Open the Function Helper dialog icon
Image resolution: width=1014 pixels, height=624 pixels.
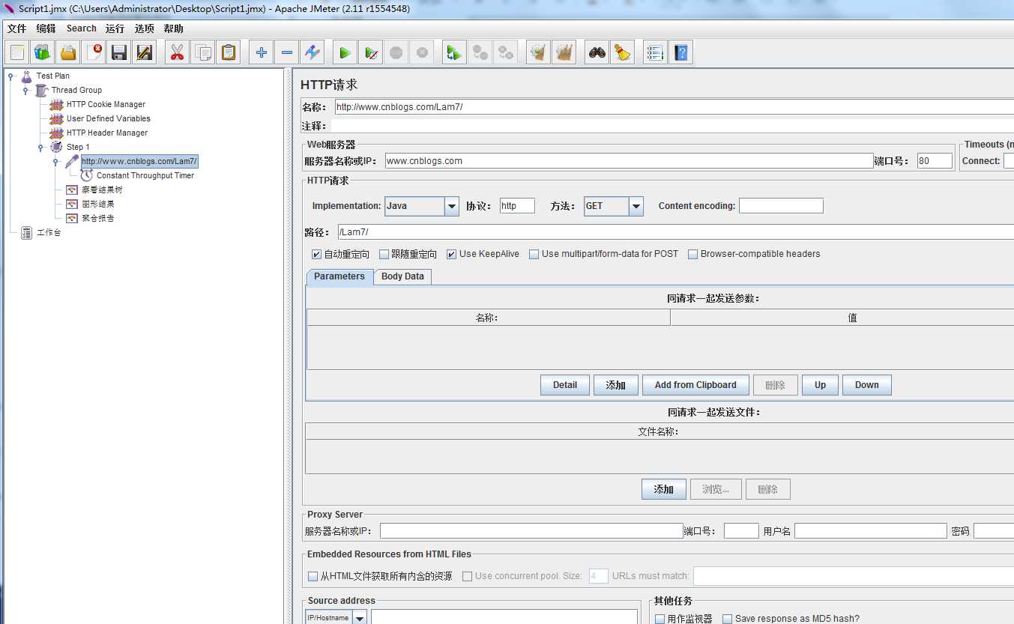tap(655, 52)
